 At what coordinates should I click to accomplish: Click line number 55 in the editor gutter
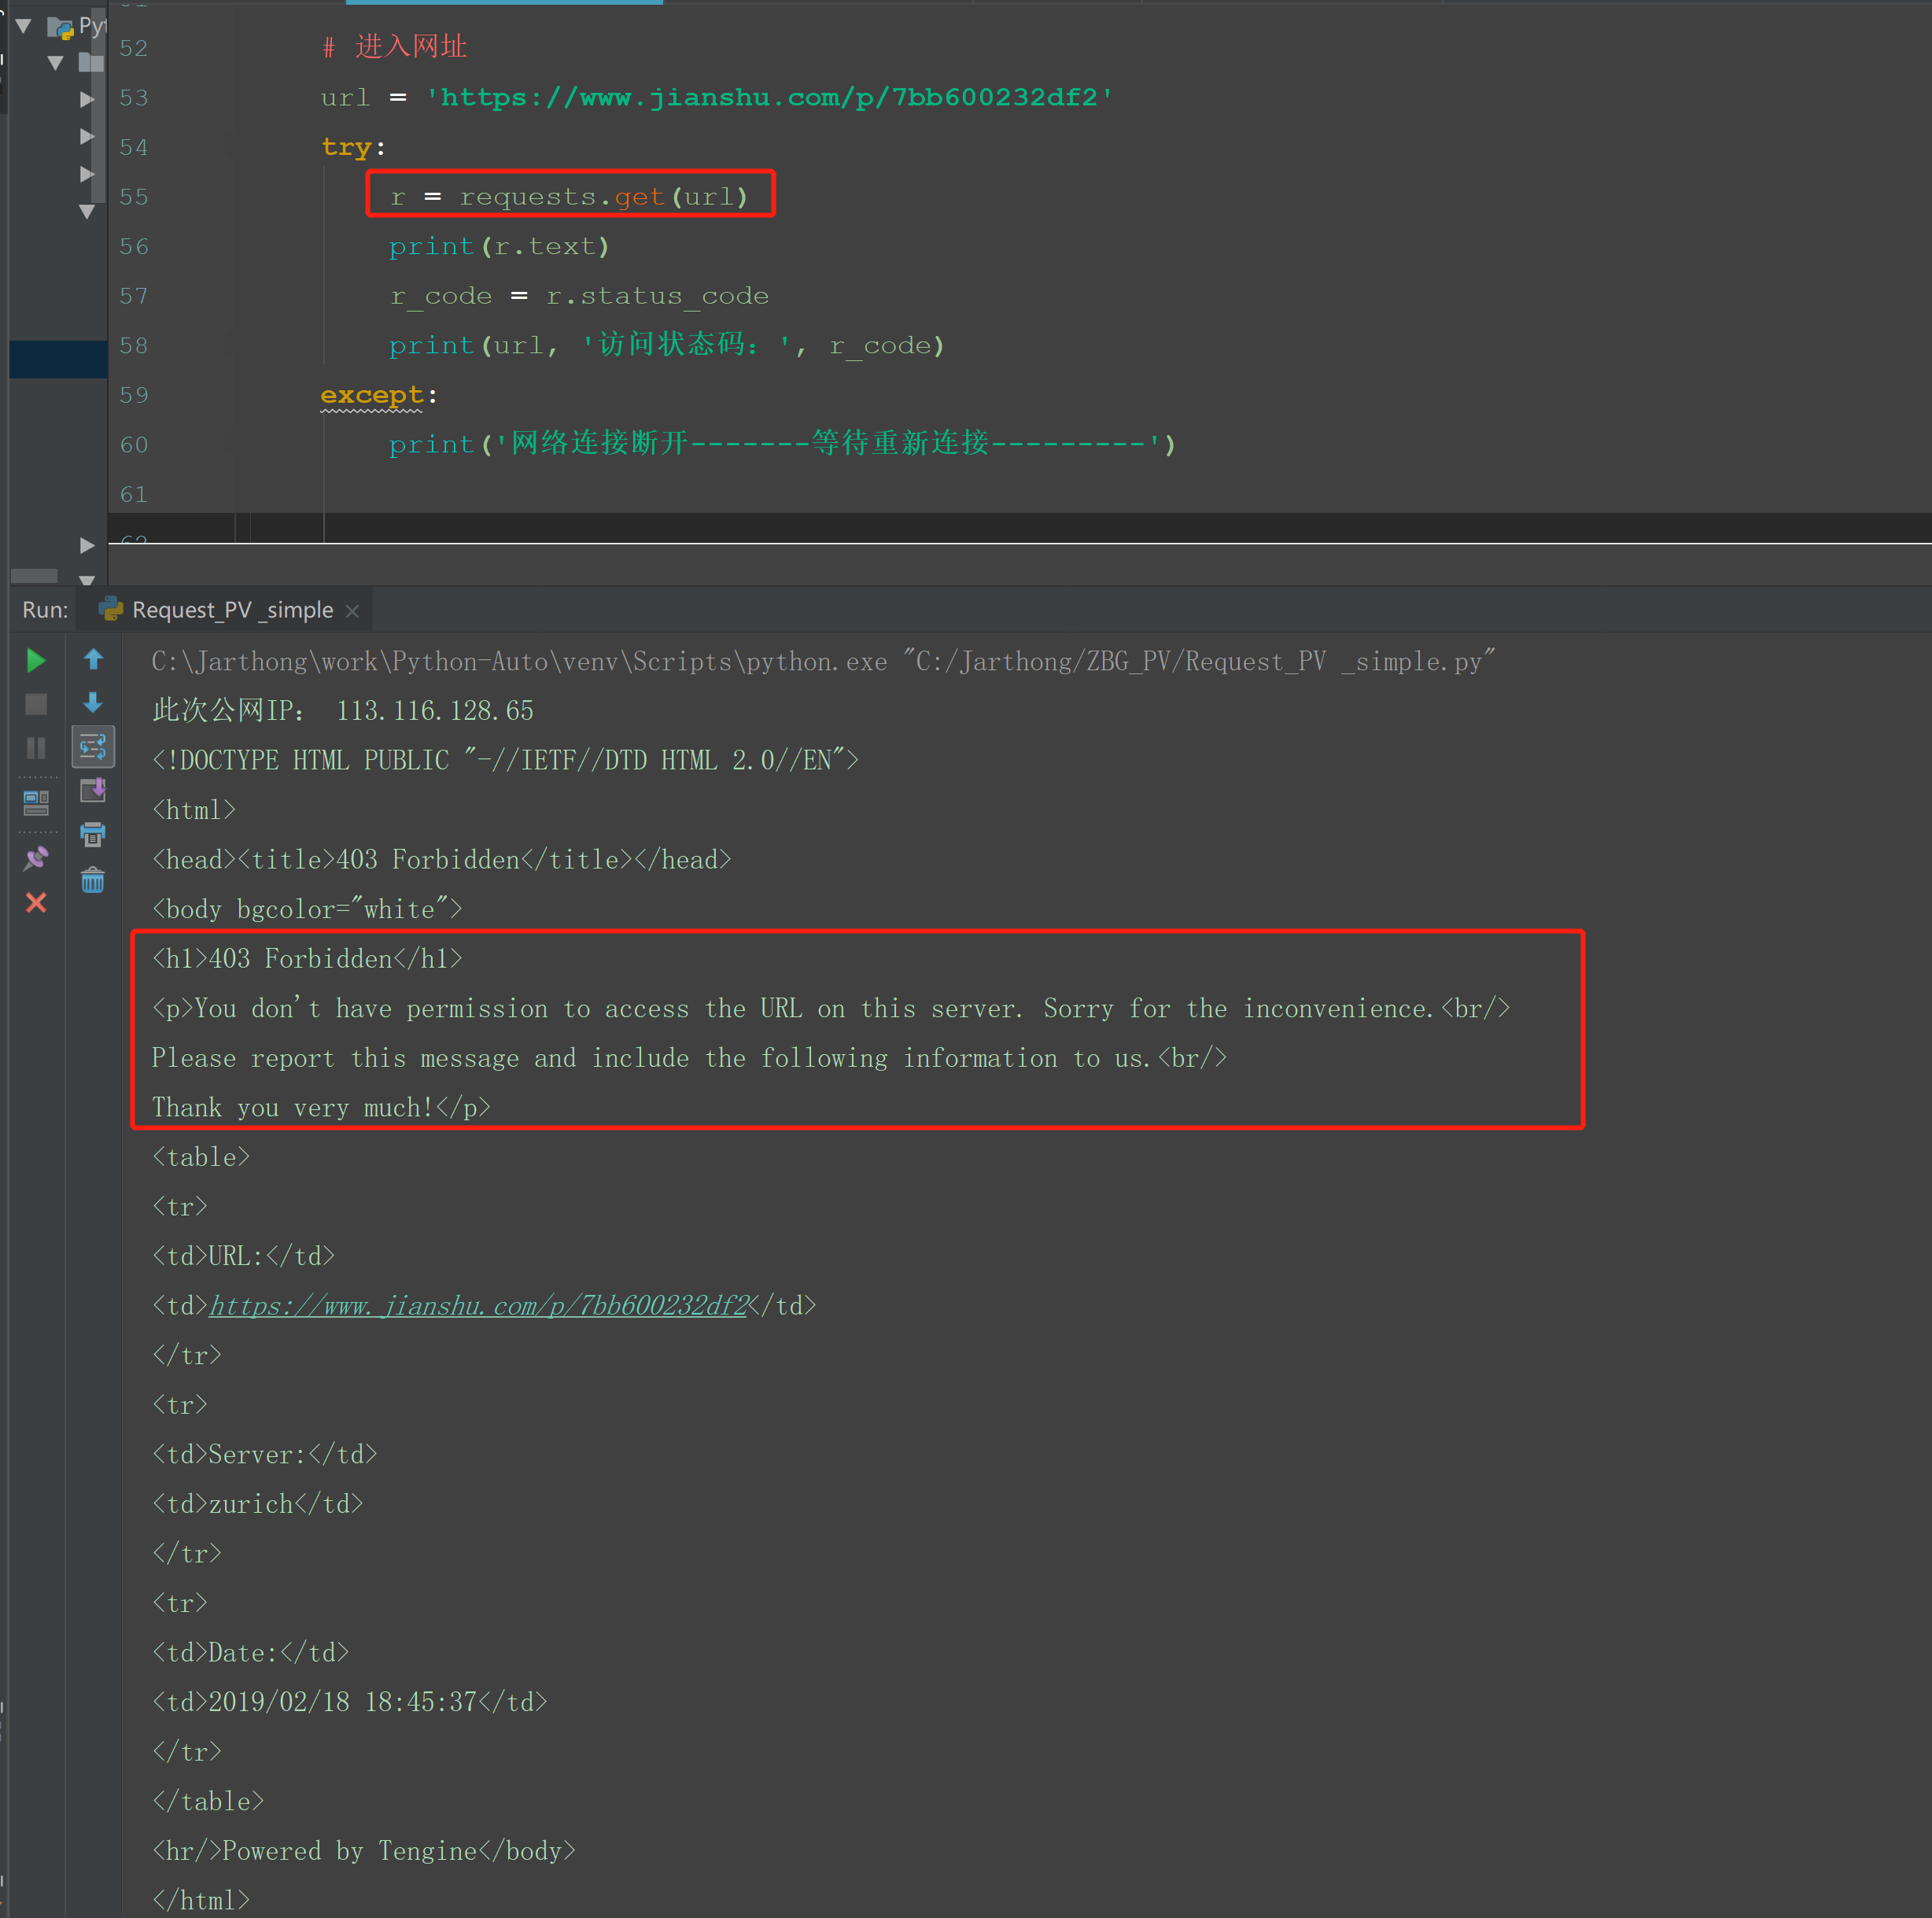coord(133,196)
